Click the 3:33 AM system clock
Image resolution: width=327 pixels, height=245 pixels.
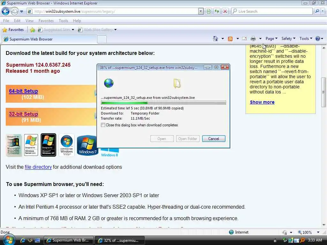(x=315, y=240)
